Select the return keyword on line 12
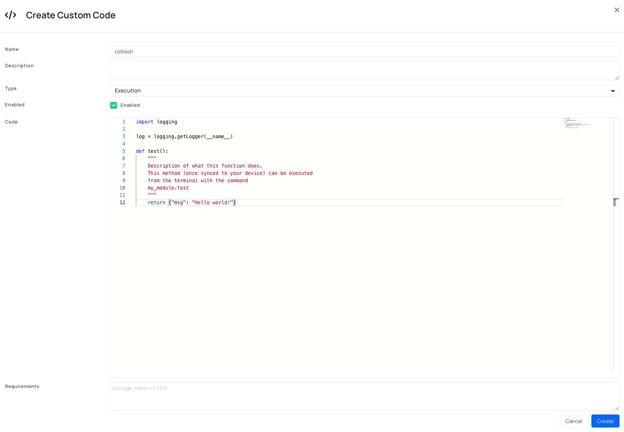 tap(156, 203)
